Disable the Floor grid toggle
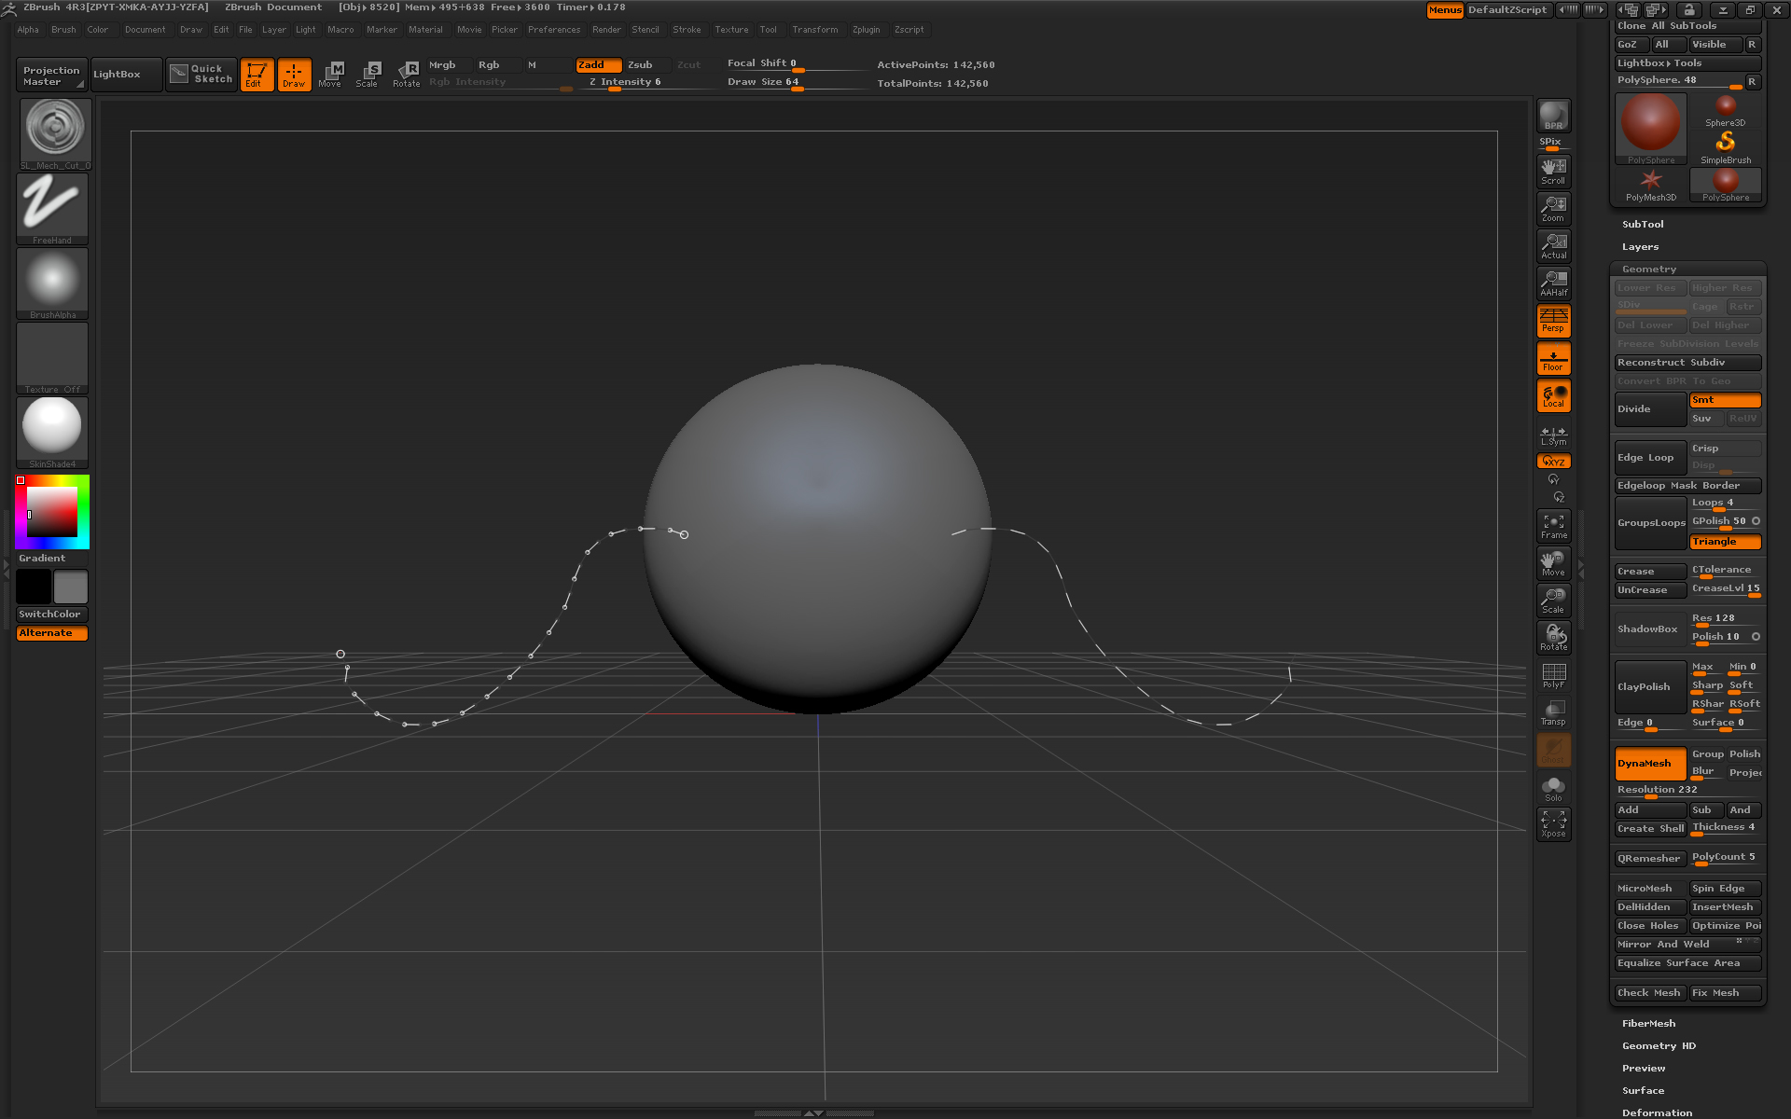Viewport: 1791px width, 1119px height. click(1553, 359)
